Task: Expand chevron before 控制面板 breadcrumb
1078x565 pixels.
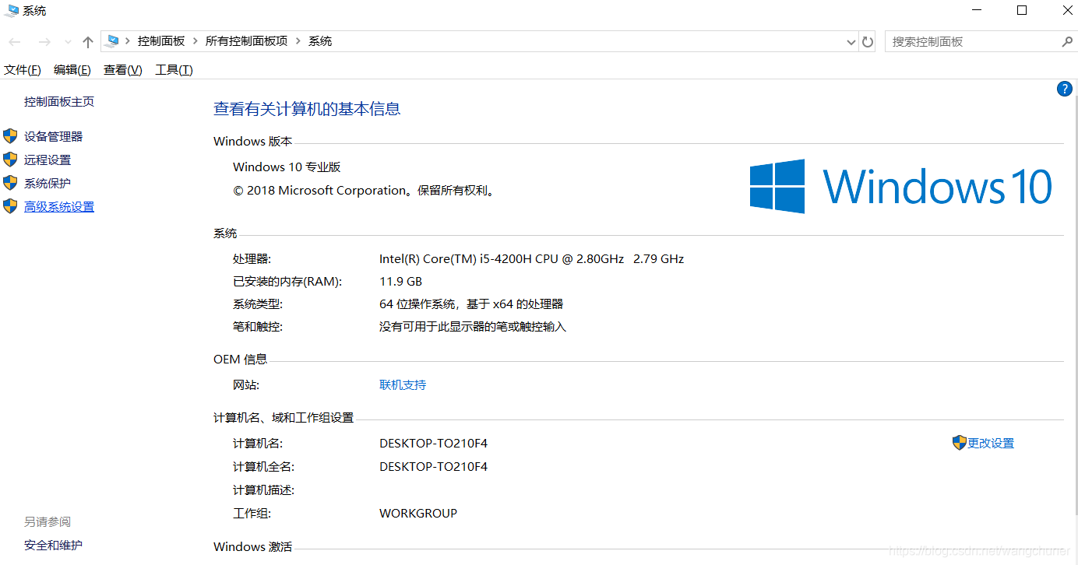Action: point(128,41)
